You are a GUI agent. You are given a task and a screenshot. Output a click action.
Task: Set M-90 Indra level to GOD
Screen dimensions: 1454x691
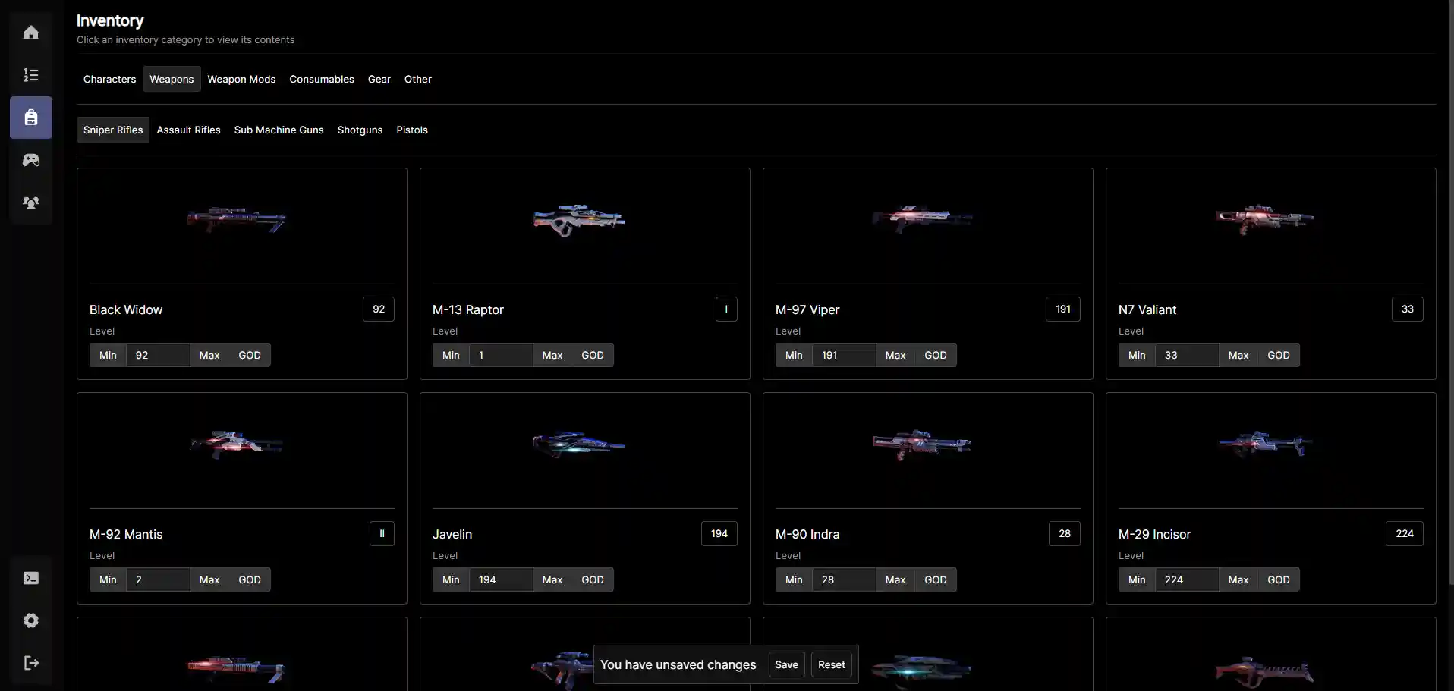pos(936,579)
